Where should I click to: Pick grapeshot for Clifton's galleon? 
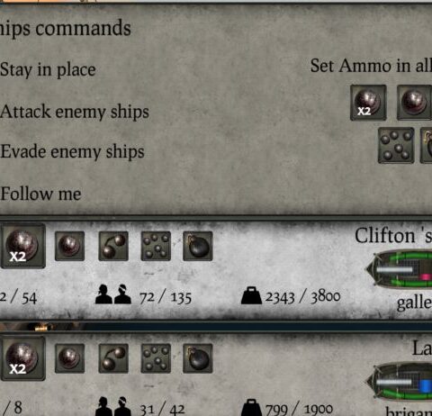pyautogui.click(x=156, y=246)
